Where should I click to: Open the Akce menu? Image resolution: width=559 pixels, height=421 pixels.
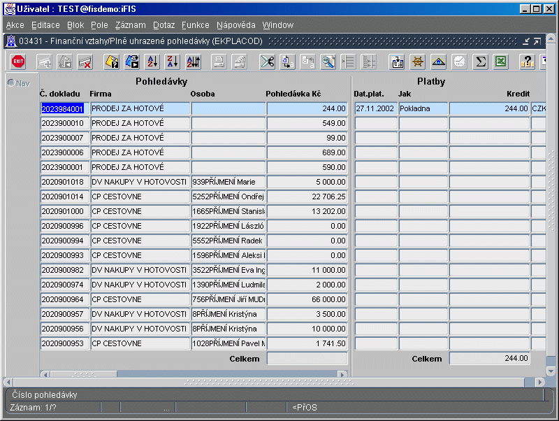pyautogui.click(x=15, y=25)
